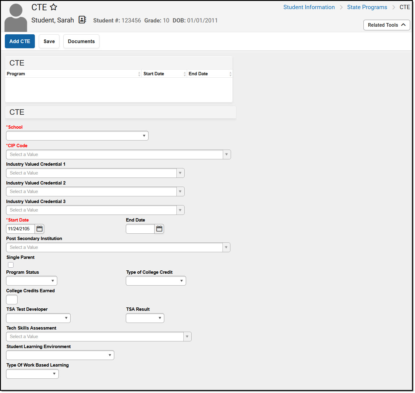The image size is (415, 393).
Task: Click the Add CTE button
Action: click(x=20, y=41)
